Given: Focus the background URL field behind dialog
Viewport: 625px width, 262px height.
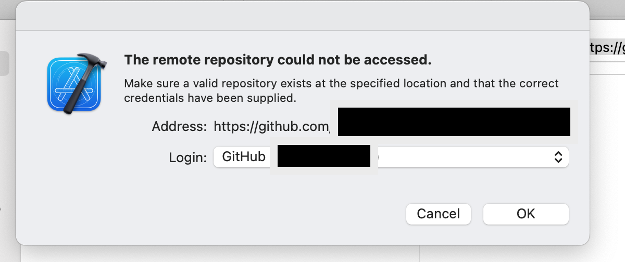Looking at the screenshot, I should click(607, 48).
